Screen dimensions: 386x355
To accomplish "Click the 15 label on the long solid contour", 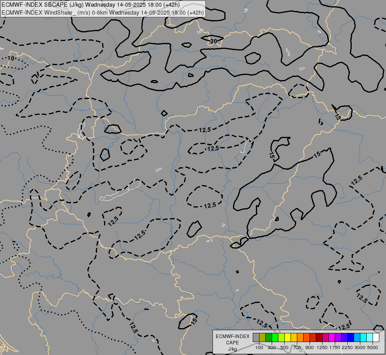I will 317,155.
